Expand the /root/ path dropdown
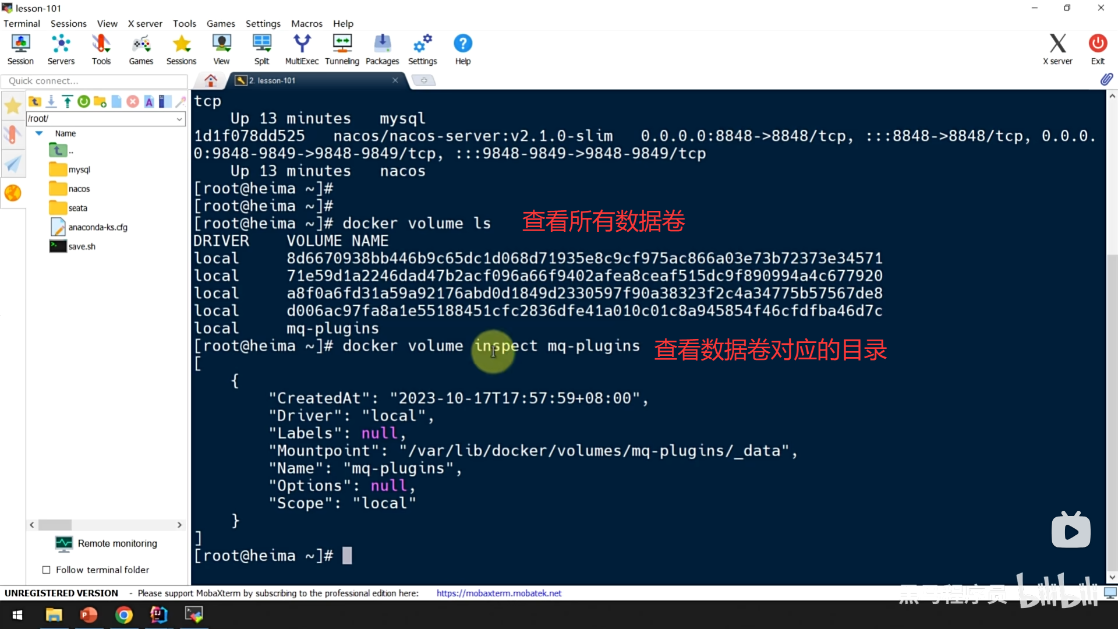 click(x=179, y=119)
